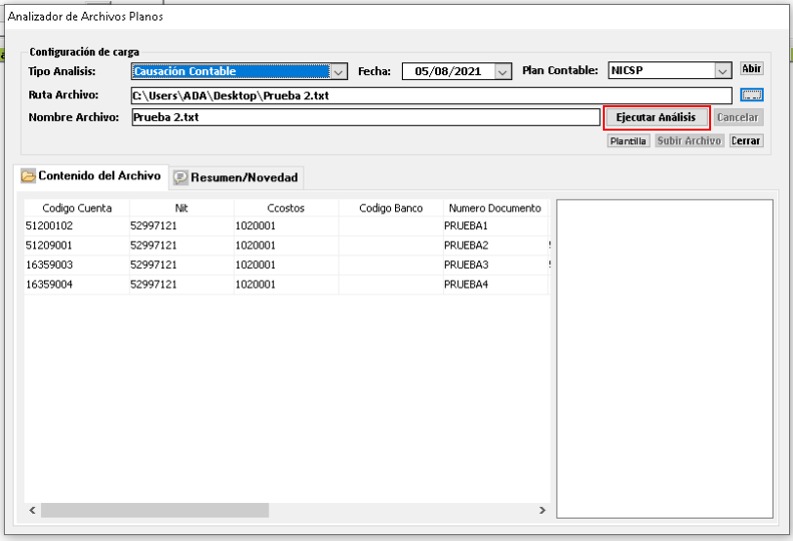Click the Ruta Archivo path field
793x541 pixels.
tap(429, 95)
